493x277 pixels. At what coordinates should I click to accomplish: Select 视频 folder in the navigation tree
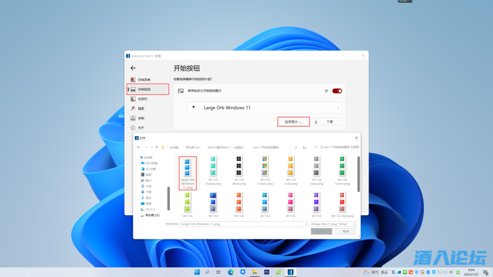[x=146, y=175]
